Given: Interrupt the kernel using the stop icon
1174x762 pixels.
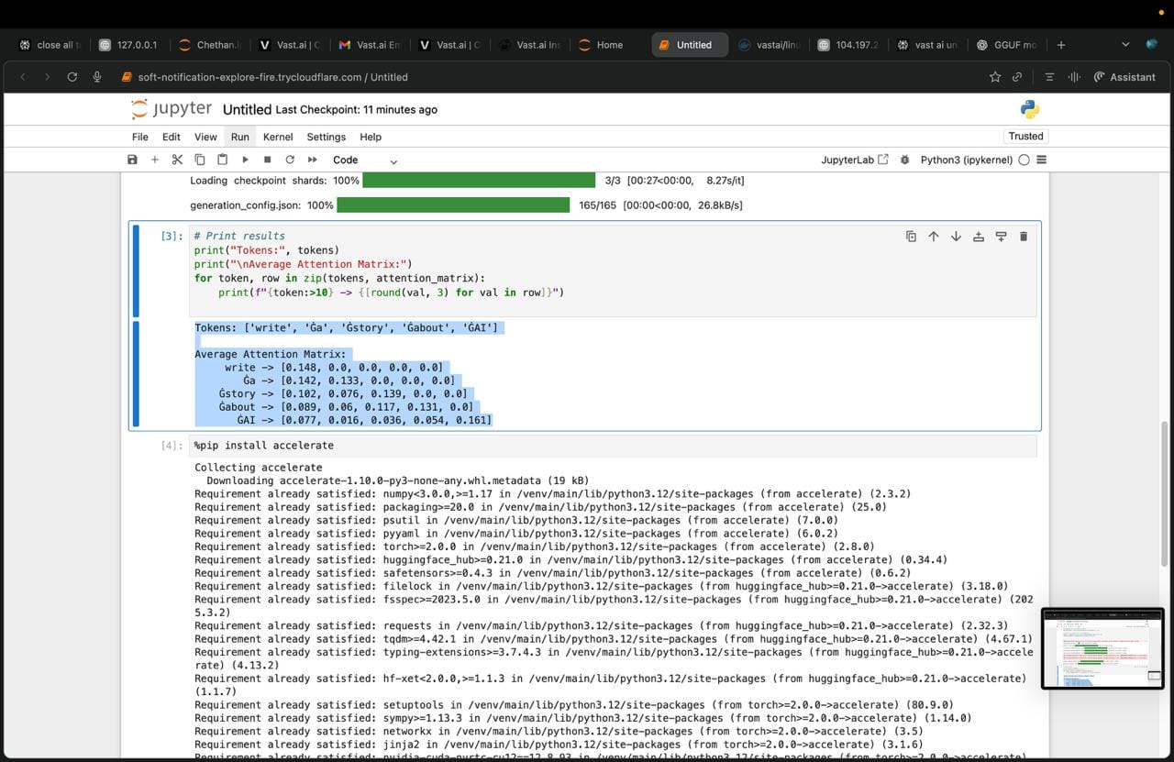Looking at the screenshot, I should point(267,160).
